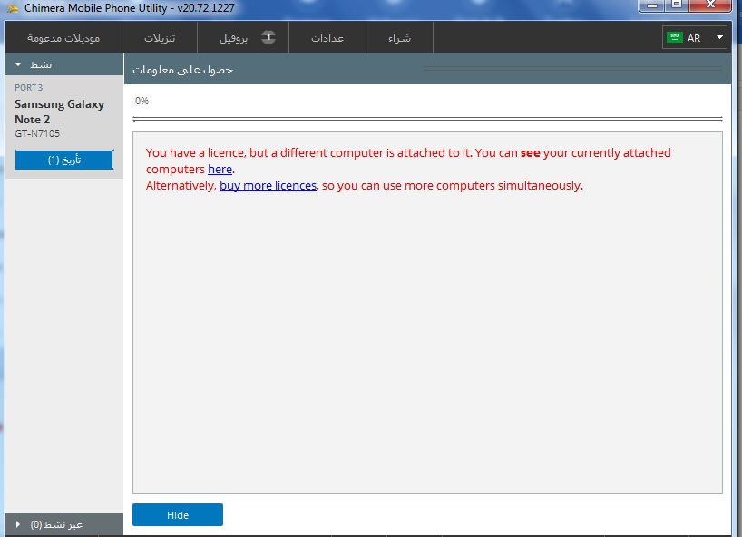Image resolution: width=742 pixels, height=537 pixels.
Task: Maximize the Chimera window
Action: click(677, 5)
